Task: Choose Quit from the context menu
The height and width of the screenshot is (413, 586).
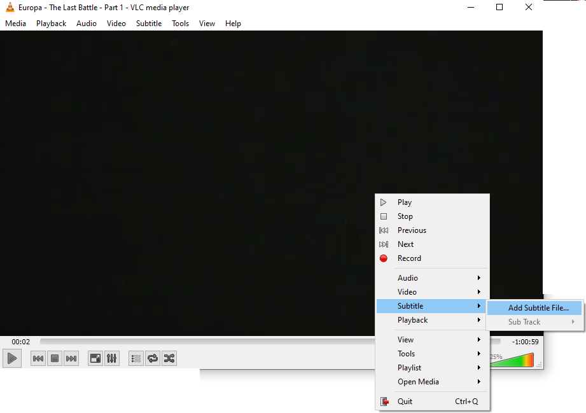Action: [x=405, y=402]
